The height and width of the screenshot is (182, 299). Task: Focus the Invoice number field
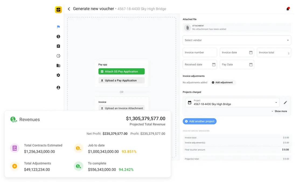(x=200, y=53)
